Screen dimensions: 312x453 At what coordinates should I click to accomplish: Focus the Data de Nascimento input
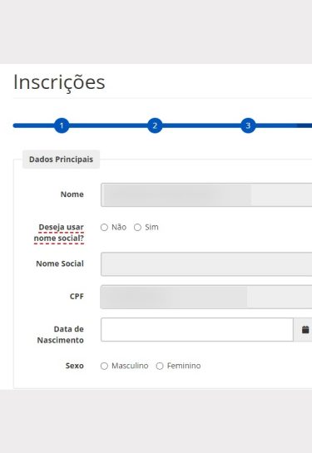click(x=197, y=330)
